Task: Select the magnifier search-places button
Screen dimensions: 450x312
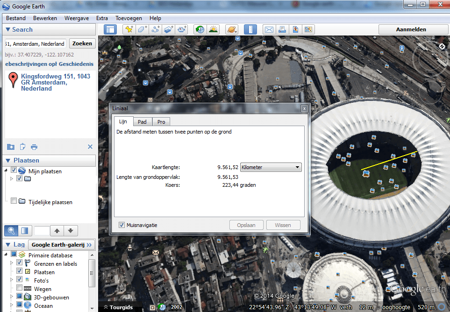Action: (11, 231)
